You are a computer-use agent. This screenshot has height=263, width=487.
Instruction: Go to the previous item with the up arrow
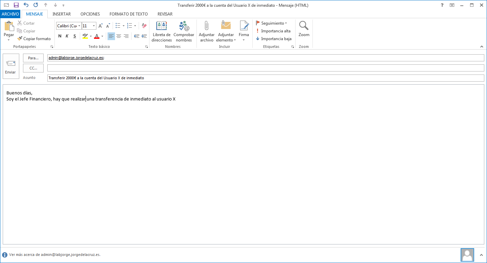46,5
